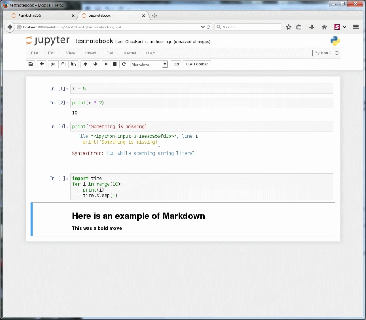The width and height of the screenshot is (366, 320).
Task: Paste a cell using the paste icon
Action: [x=74, y=64]
